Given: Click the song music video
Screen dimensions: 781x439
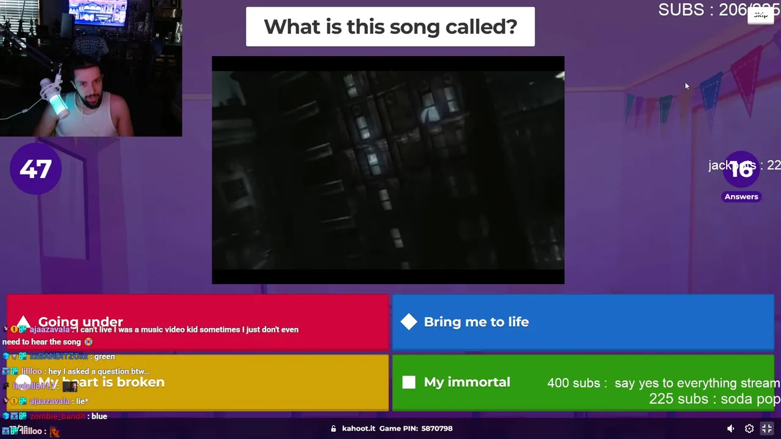Looking at the screenshot, I should (388, 170).
